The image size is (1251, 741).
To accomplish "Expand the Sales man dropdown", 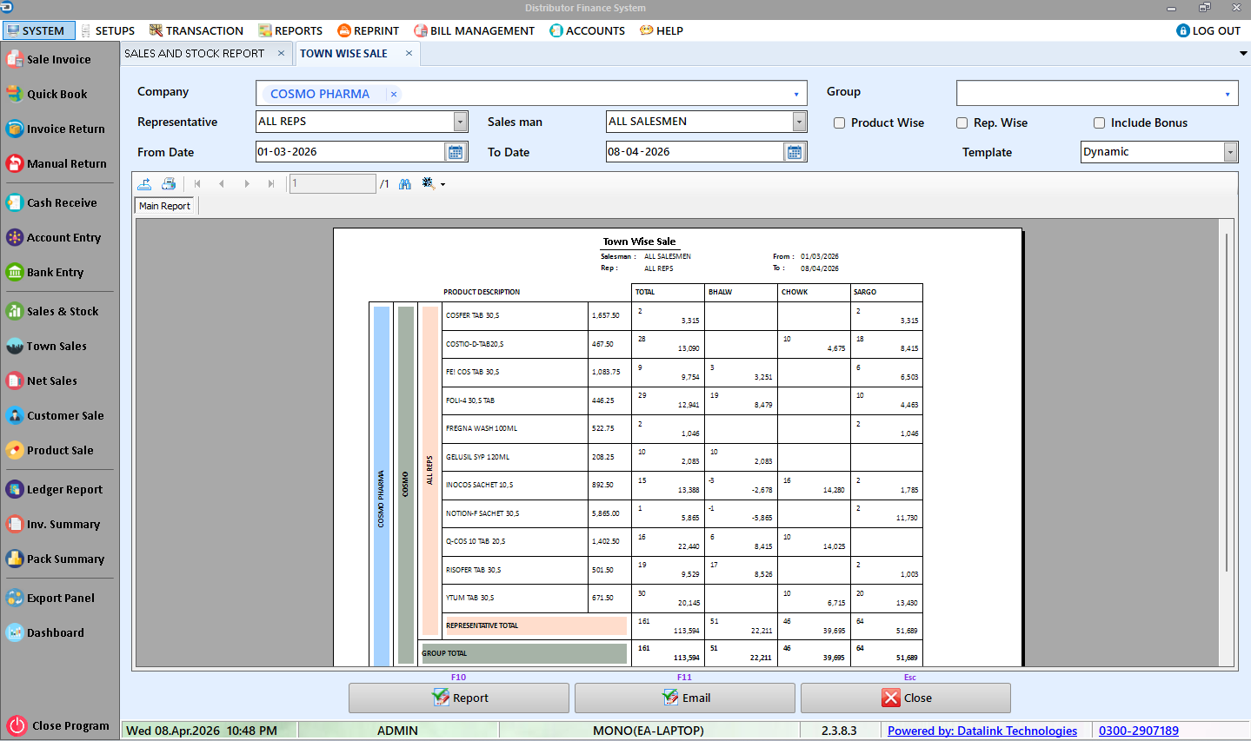I will tap(799, 122).
